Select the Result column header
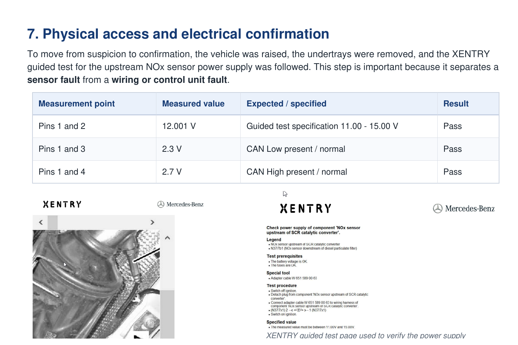 tap(456, 104)
